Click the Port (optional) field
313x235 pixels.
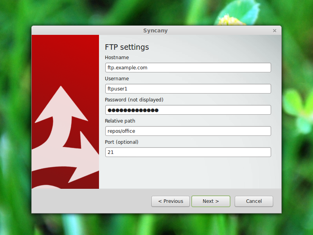click(188, 152)
